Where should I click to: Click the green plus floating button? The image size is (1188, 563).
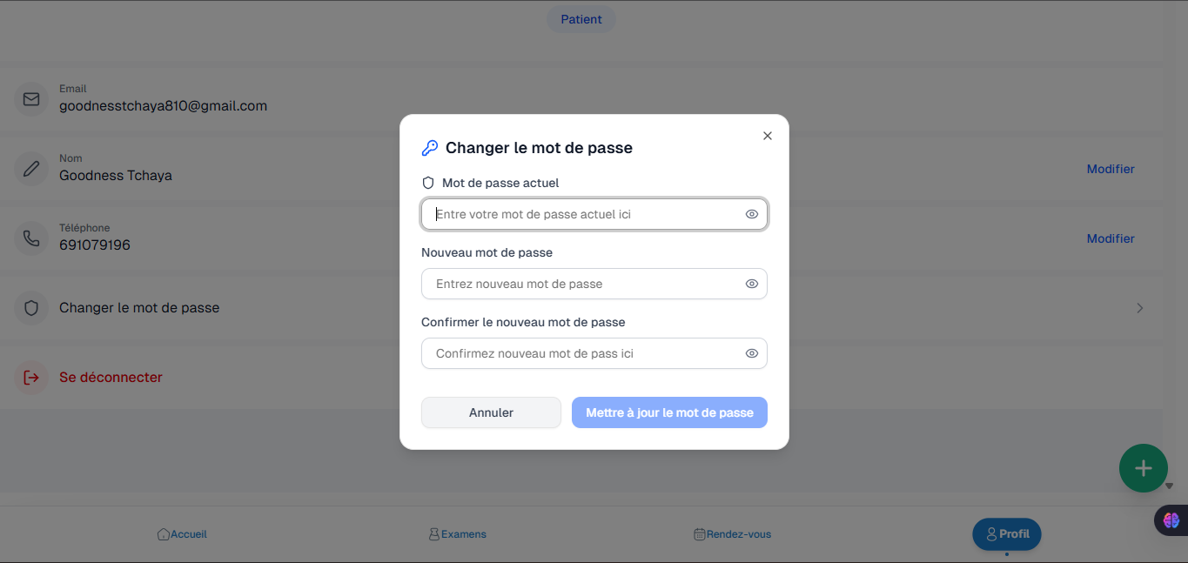click(x=1143, y=468)
